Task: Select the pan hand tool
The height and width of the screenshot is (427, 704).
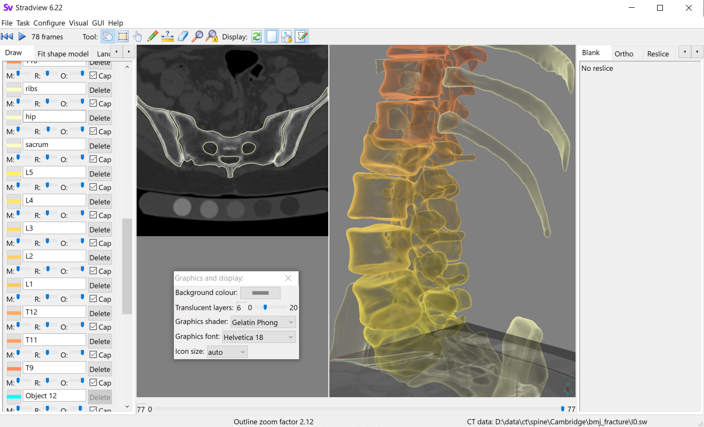Action: pyautogui.click(x=107, y=37)
